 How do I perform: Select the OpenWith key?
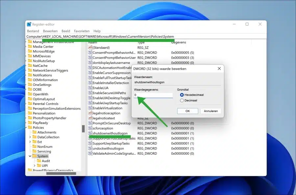pyautogui.click(x=40, y=94)
